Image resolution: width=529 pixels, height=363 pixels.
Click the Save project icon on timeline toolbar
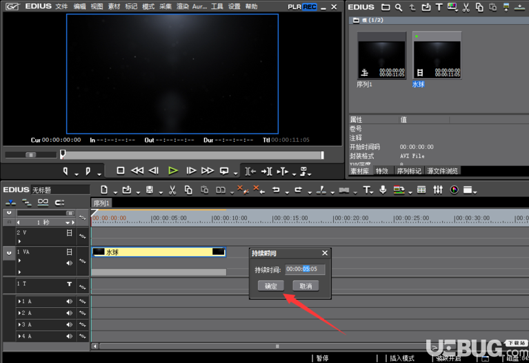[x=150, y=190]
